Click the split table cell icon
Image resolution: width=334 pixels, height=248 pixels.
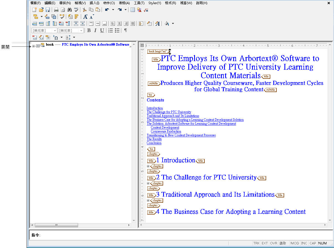[83, 24]
